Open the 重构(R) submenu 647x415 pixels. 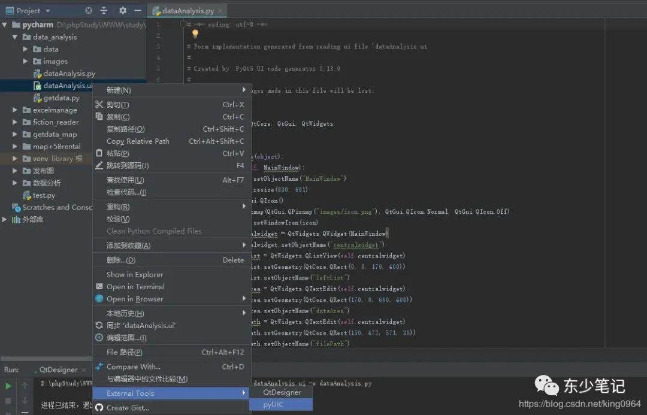(172, 207)
